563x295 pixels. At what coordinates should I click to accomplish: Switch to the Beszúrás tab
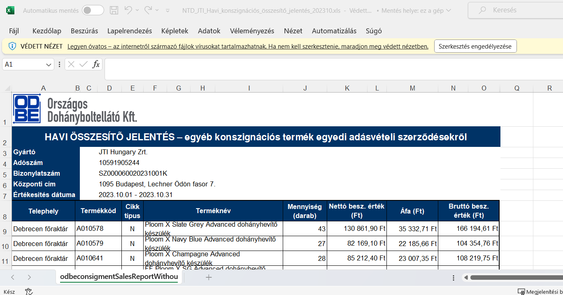coord(84,31)
